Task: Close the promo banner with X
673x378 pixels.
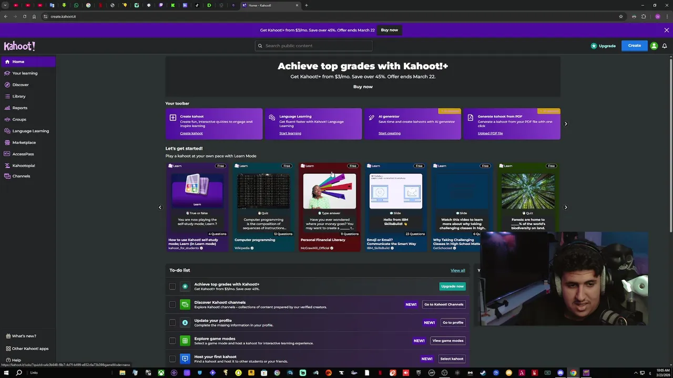Action: click(x=667, y=30)
